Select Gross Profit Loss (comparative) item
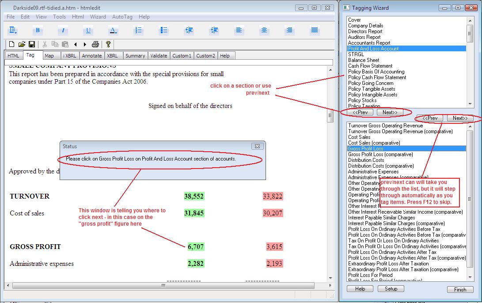This screenshot has height=303, width=482. coord(380,154)
